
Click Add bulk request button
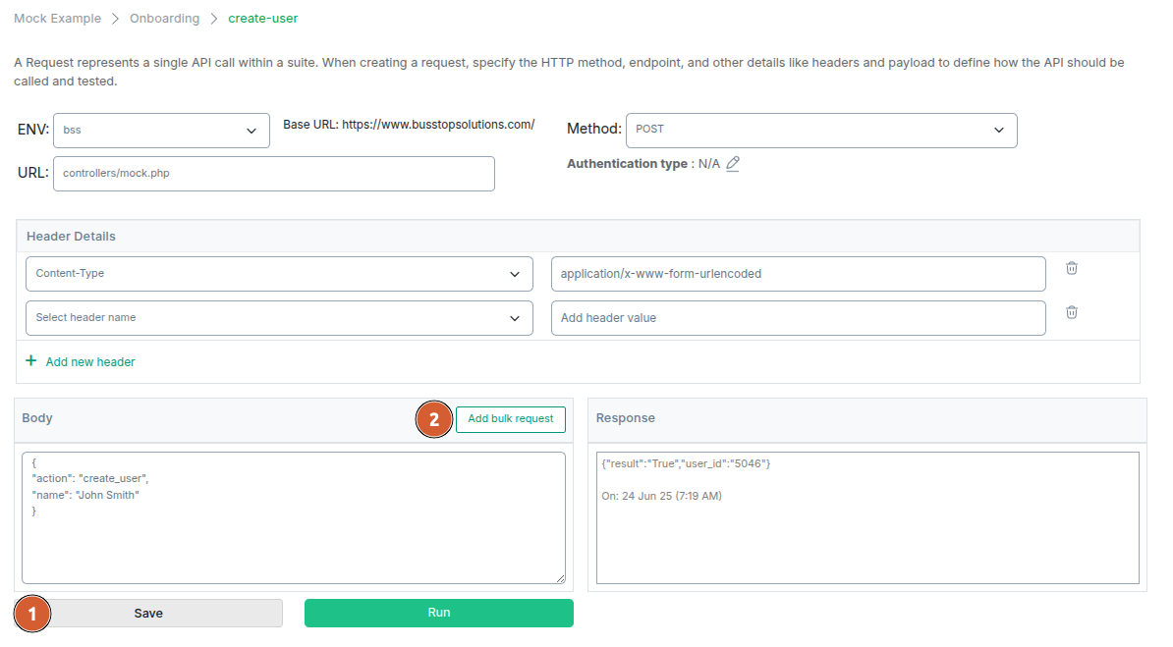510,419
